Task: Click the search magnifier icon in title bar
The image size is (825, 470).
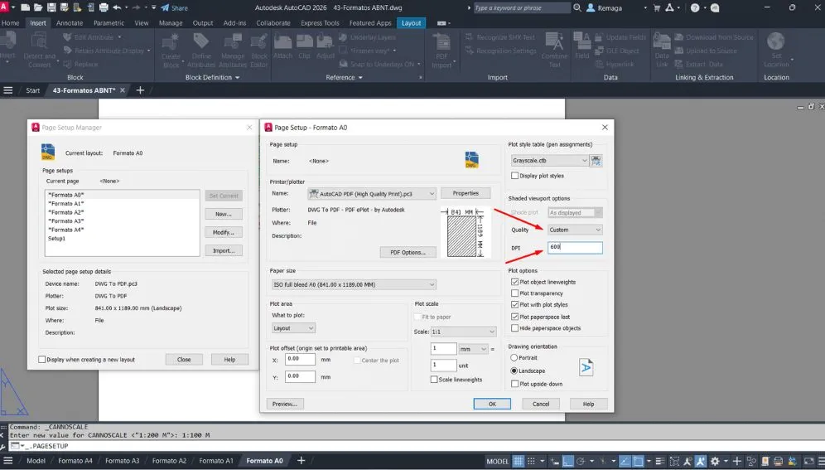Action: pyautogui.click(x=577, y=8)
